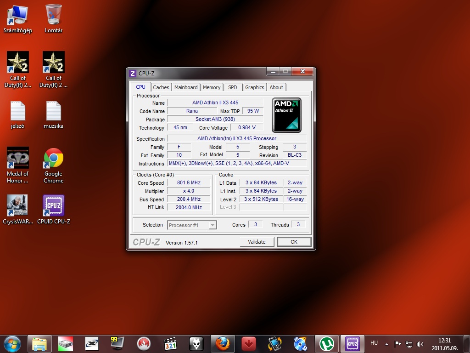The height and width of the screenshot is (353, 470).
Task: Click the Version 1.57.1 label
Action: tap(182, 243)
